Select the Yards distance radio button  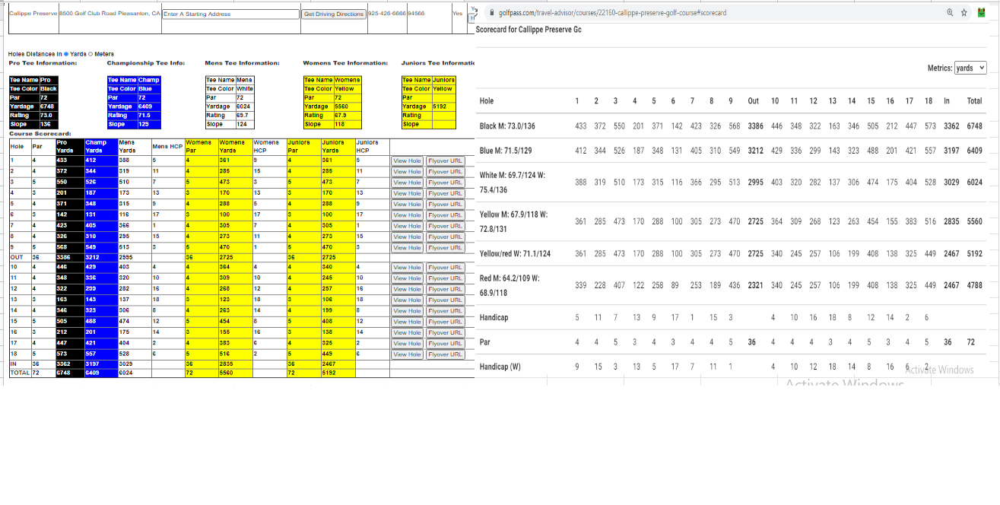click(66, 54)
